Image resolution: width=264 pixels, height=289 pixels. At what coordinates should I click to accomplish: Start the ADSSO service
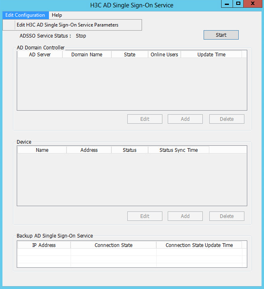point(221,35)
